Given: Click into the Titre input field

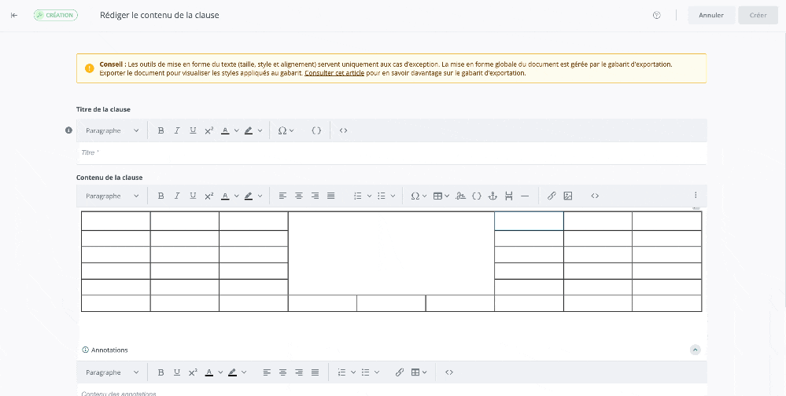Looking at the screenshot, I should click(391, 152).
